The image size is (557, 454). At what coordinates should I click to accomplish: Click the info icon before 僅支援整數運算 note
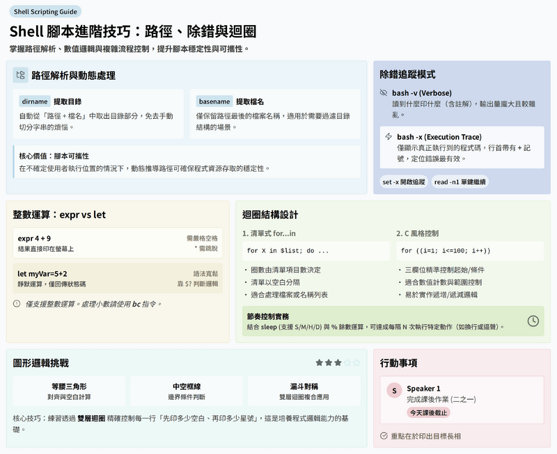(17, 303)
